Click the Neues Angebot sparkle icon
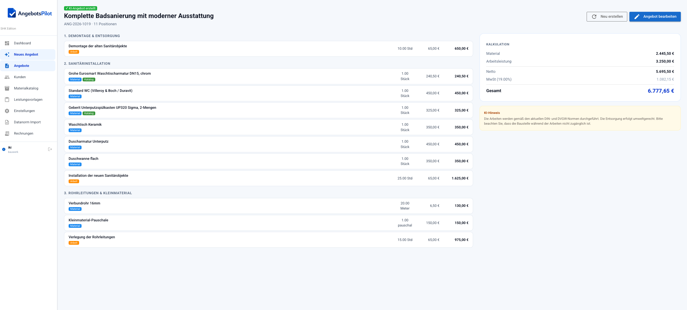 (7, 55)
